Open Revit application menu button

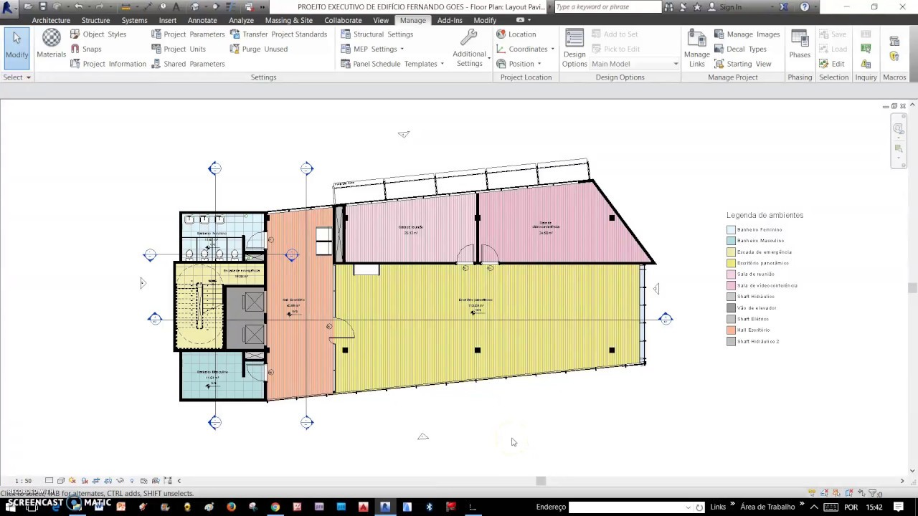[9, 6]
